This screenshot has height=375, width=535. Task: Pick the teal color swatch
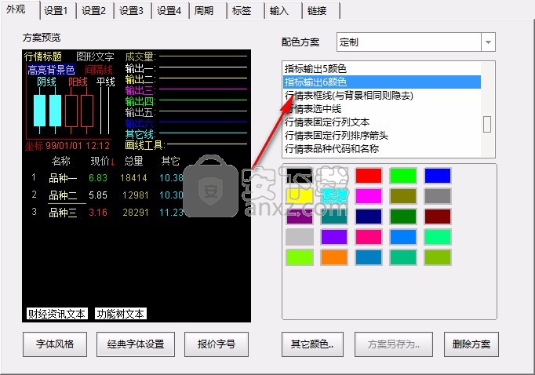[334, 217]
